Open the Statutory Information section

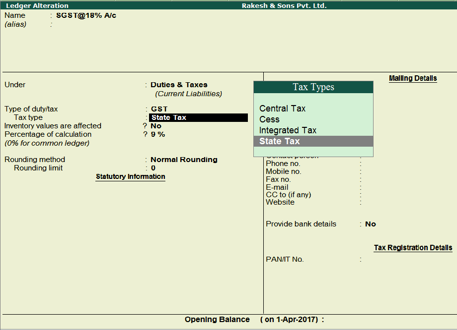click(130, 176)
